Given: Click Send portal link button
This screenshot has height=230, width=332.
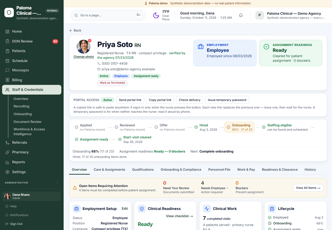Looking at the screenshot, I should point(130,100).
